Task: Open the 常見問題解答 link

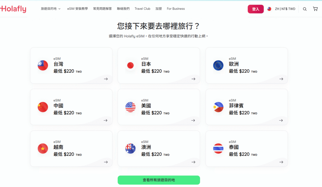Action: pyautogui.click(x=102, y=9)
